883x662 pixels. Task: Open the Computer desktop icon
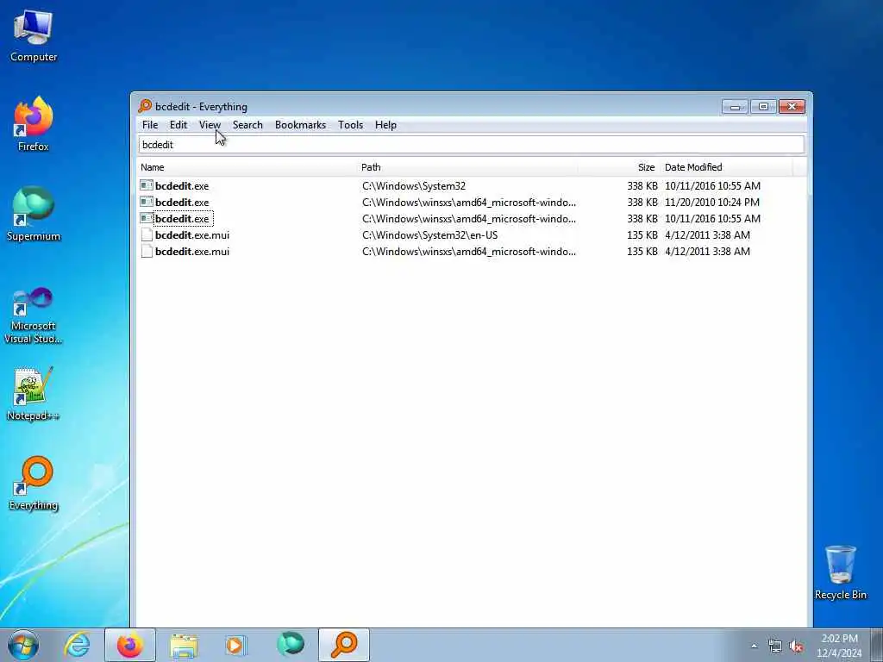point(34,36)
